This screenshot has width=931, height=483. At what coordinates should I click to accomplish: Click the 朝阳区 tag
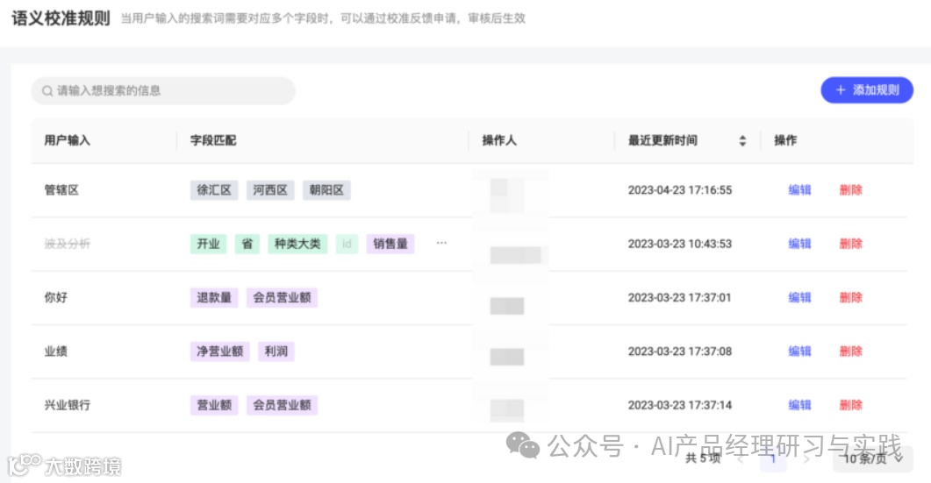point(326,190)
